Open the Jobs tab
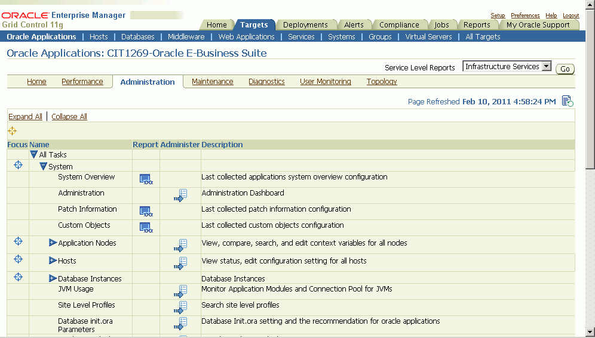The image size is (595, 338). [x=441, y=24]
